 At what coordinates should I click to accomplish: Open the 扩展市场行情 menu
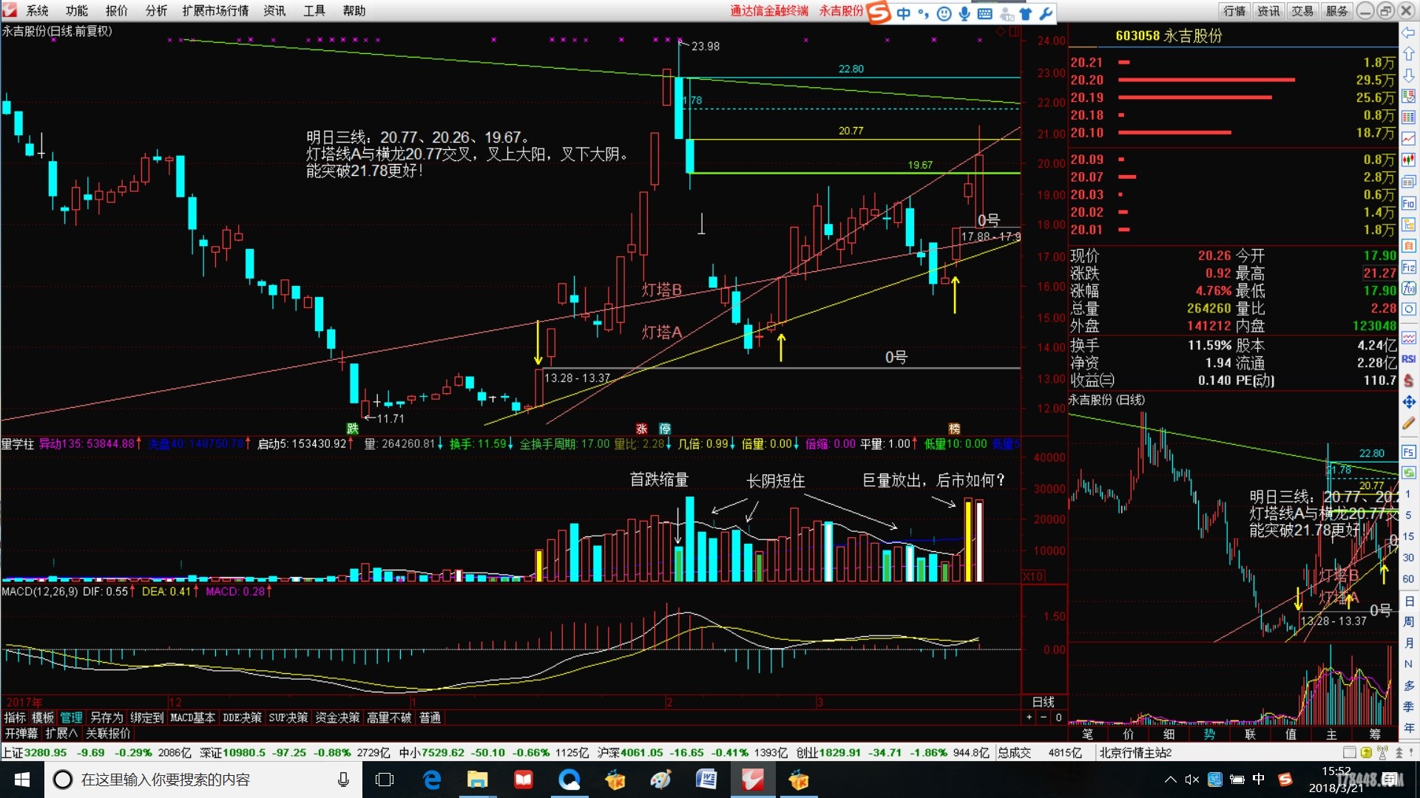tap(215, 11)
